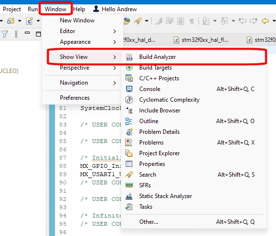Open dropdown beside toolbar flashlight icon

coord(147,21)
